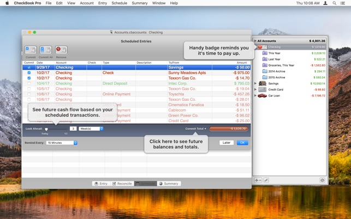The image size is (351, 219).
Task: Click the Commit All toolbar icon
Action: (45, 50)
